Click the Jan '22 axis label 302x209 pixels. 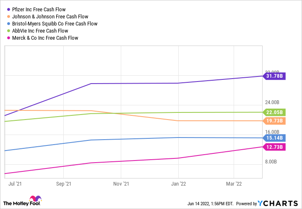[179, 184]
